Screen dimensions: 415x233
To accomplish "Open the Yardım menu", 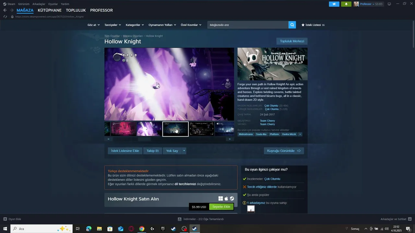I will pos(65,4).
